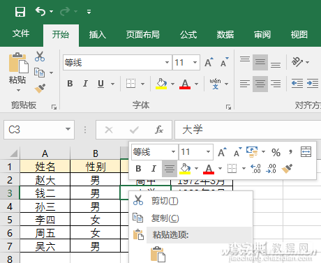Click the Borders icon in ribbon
This screenshot has height=263, width=321.
pyautogui.click(x=130, y=84)
